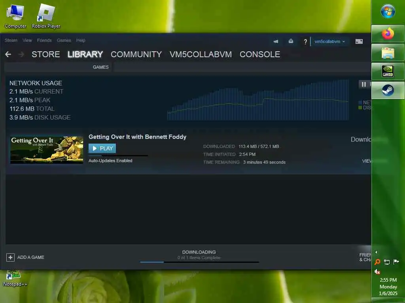The height and width of the screenshot is (303, 405).
Task: Launch Firefox from the taskbar
Action: [x=388, y=34]
